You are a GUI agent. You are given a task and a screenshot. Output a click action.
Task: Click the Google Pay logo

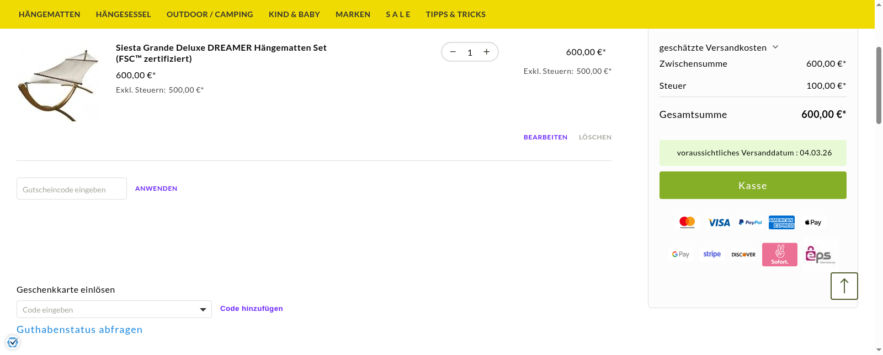coord(680,254)
